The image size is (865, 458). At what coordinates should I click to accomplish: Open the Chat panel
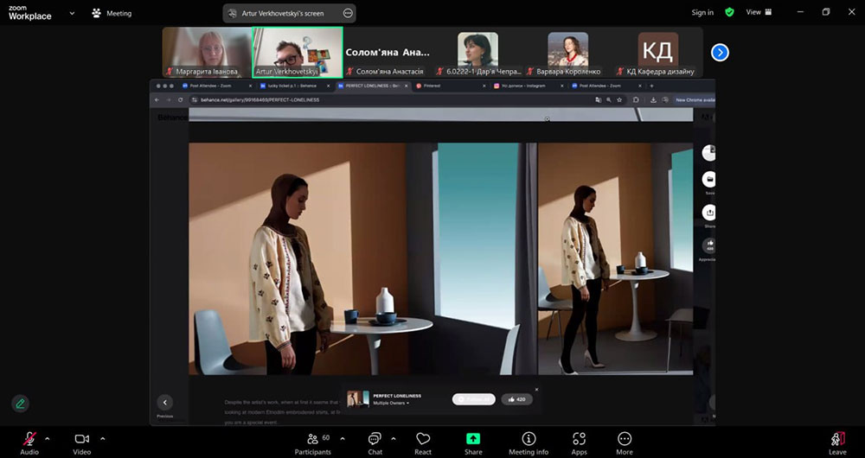(x=375, y=442)
